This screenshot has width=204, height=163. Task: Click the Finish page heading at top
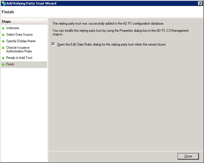pyautogui.click(x=8, y=12)
